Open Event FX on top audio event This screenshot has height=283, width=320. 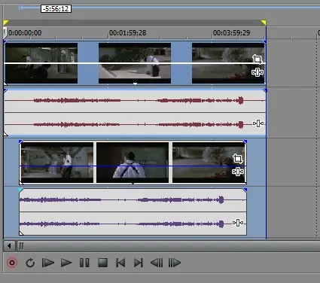tap(258, 123)
